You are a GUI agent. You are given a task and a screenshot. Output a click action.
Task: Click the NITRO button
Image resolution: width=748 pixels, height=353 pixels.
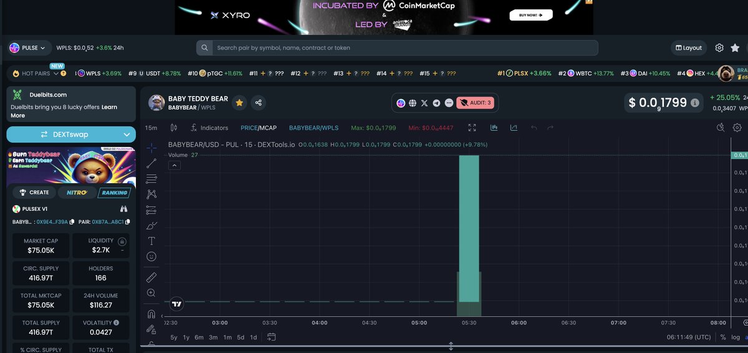click(77, 192)
